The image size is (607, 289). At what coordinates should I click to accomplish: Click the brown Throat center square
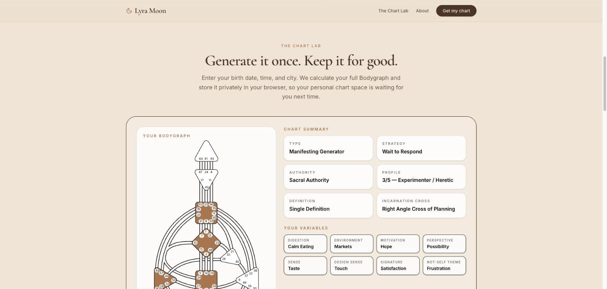[206, 213]
